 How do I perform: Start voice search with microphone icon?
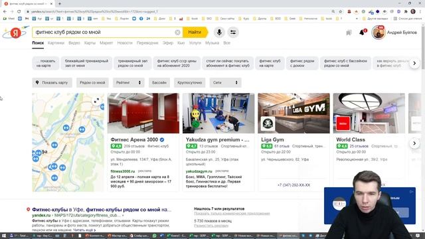[x=219, y=33]
